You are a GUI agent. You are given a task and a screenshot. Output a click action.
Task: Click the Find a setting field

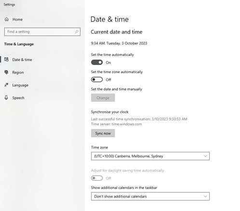pyautogui.click(x=42, y=32)
